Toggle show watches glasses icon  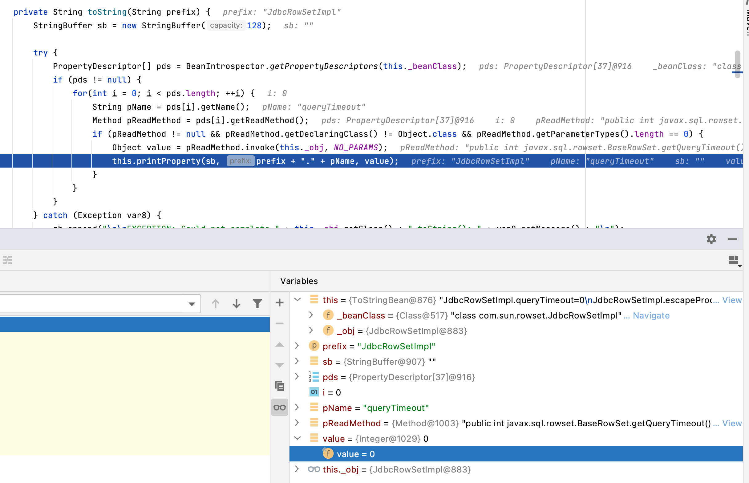[x=279, y=407]
